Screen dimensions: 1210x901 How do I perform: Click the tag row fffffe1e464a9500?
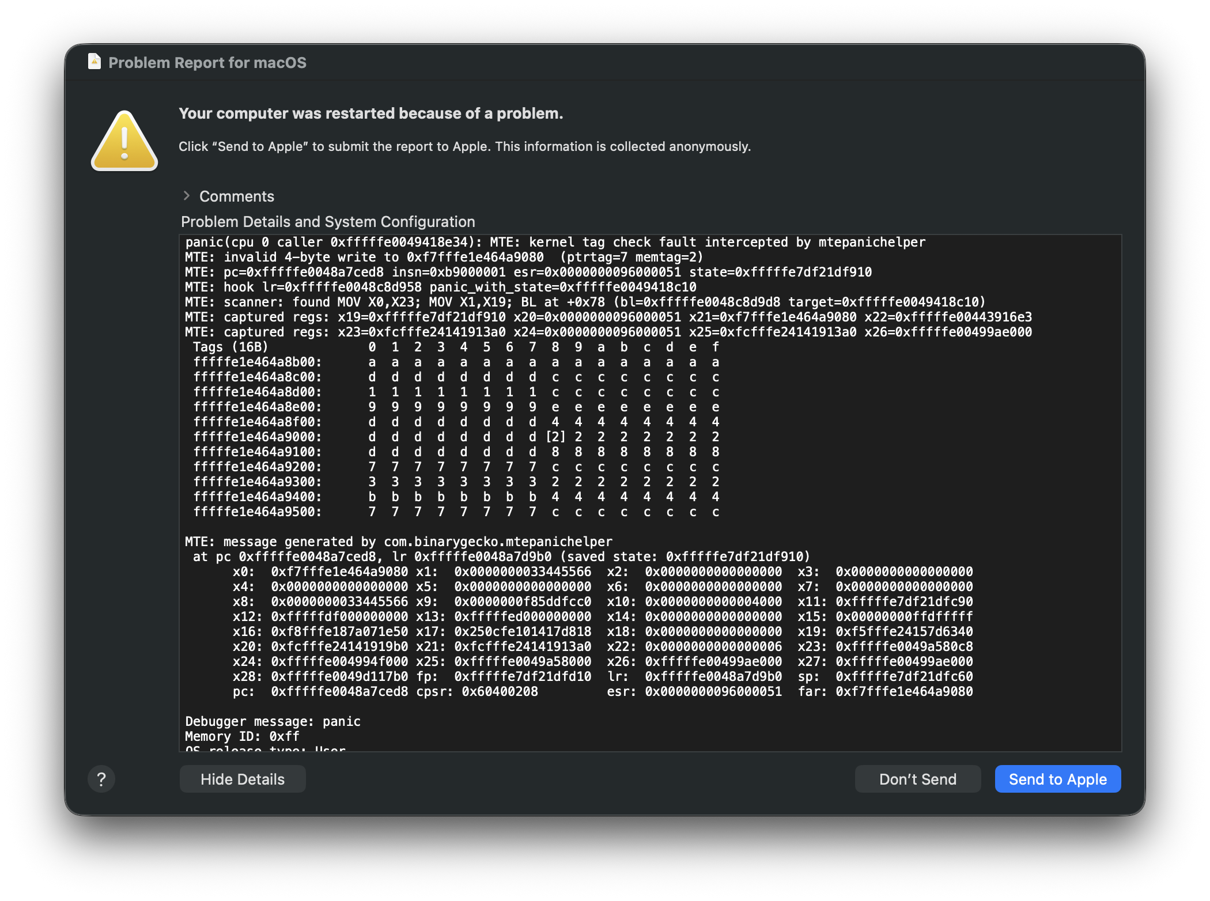click(x=456, y=512)
